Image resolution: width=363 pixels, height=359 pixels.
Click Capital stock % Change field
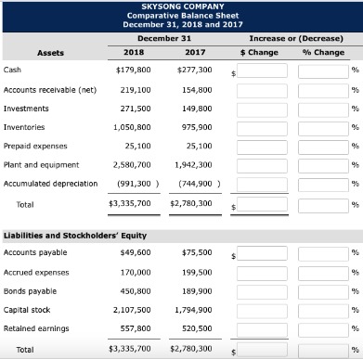click(x=323, y=311)
